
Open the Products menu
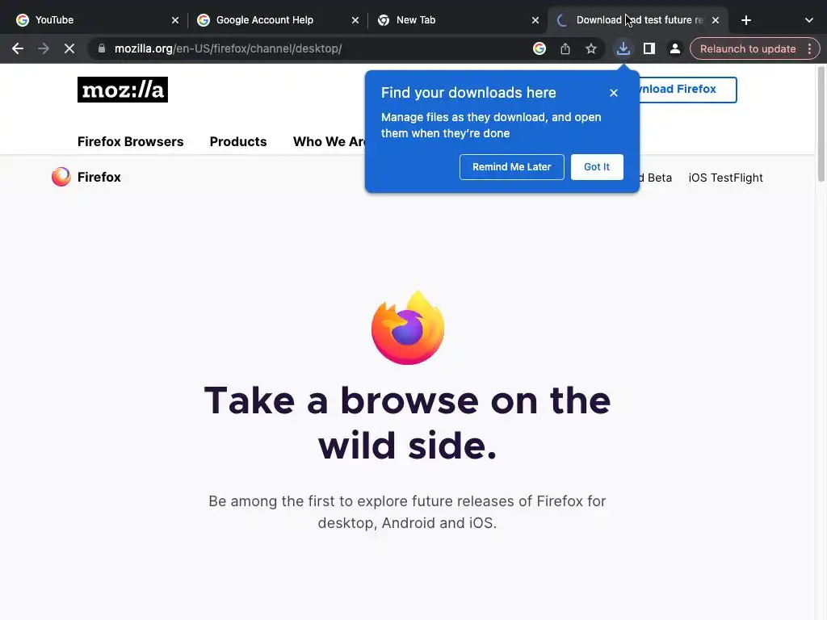point(238,142)
